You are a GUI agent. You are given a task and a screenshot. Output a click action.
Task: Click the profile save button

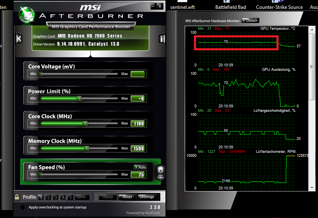pos(81,197)
